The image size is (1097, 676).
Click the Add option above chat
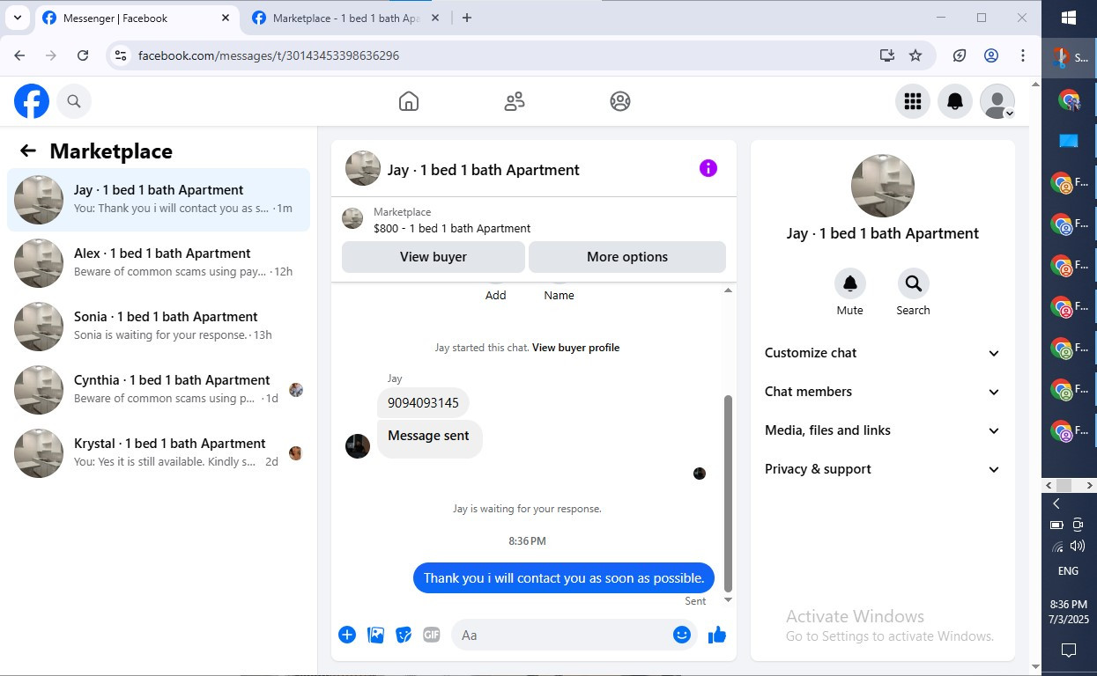pyautogui.click(x=496, y=296)
